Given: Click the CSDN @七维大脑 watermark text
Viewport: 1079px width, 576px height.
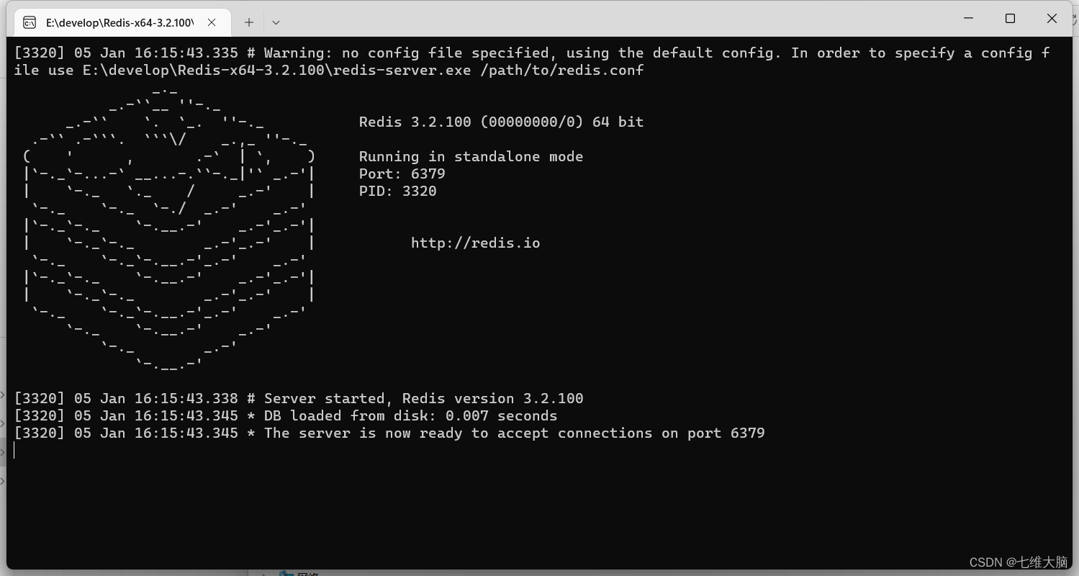Looking at the screenshot, I should 1019,562.
